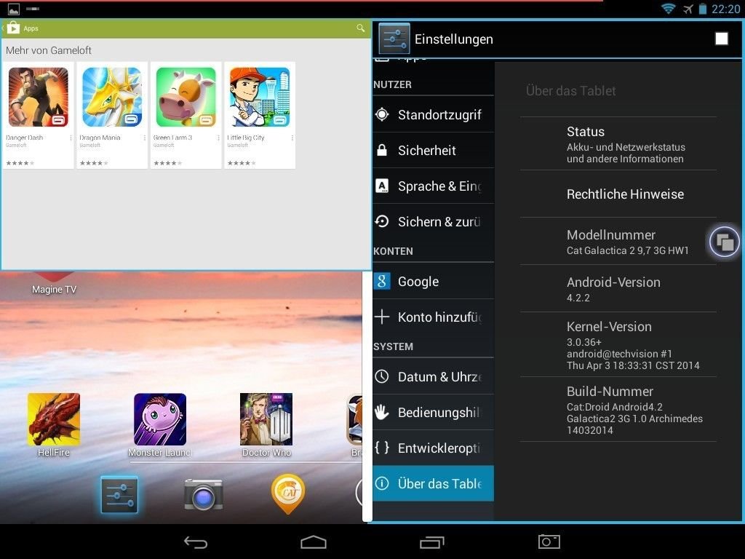This screenshot has width=745, height=559.
Task: Click the padlock icon beside Sicherheit
Action: [382, 150]
